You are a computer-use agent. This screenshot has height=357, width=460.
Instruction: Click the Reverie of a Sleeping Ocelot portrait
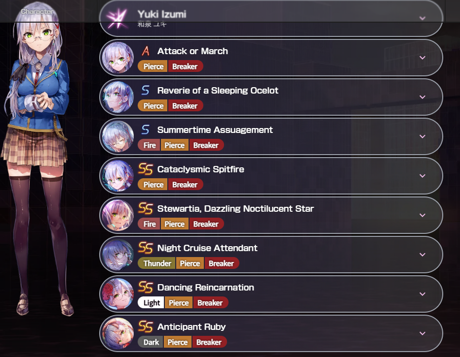click(118, 97)
